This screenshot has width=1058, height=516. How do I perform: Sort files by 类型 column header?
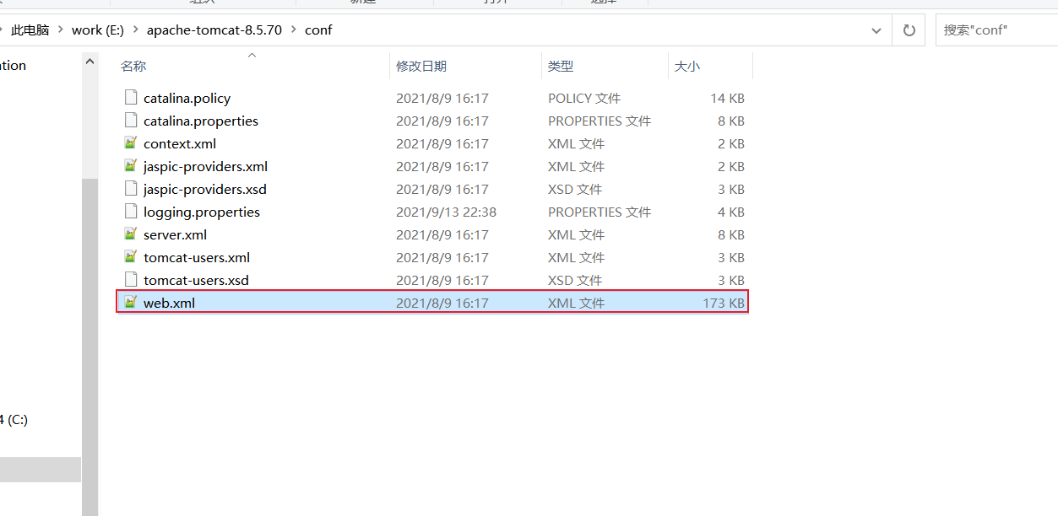(x=561, y=66)
